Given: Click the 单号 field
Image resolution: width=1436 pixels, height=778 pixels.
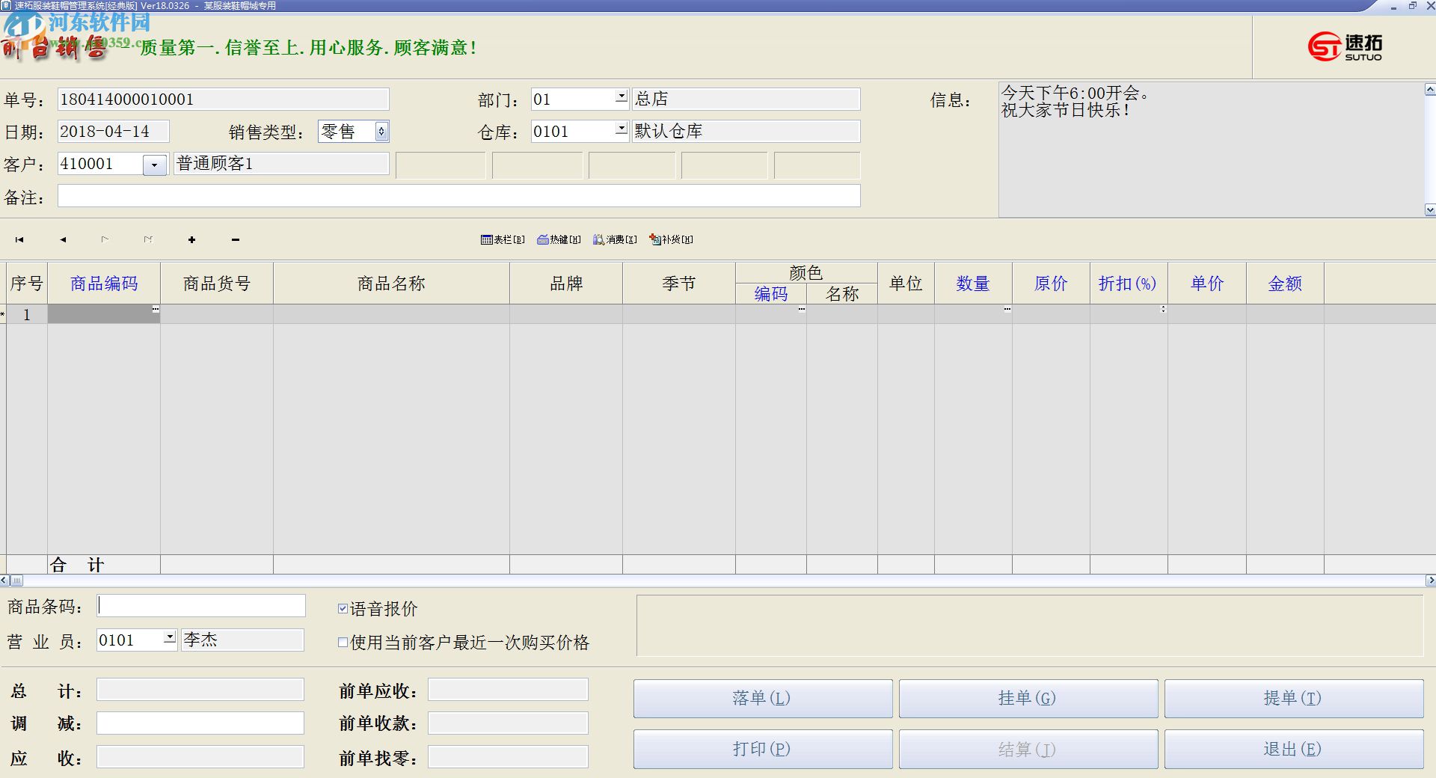Looking at the screenshot, I should coord(224,99).
